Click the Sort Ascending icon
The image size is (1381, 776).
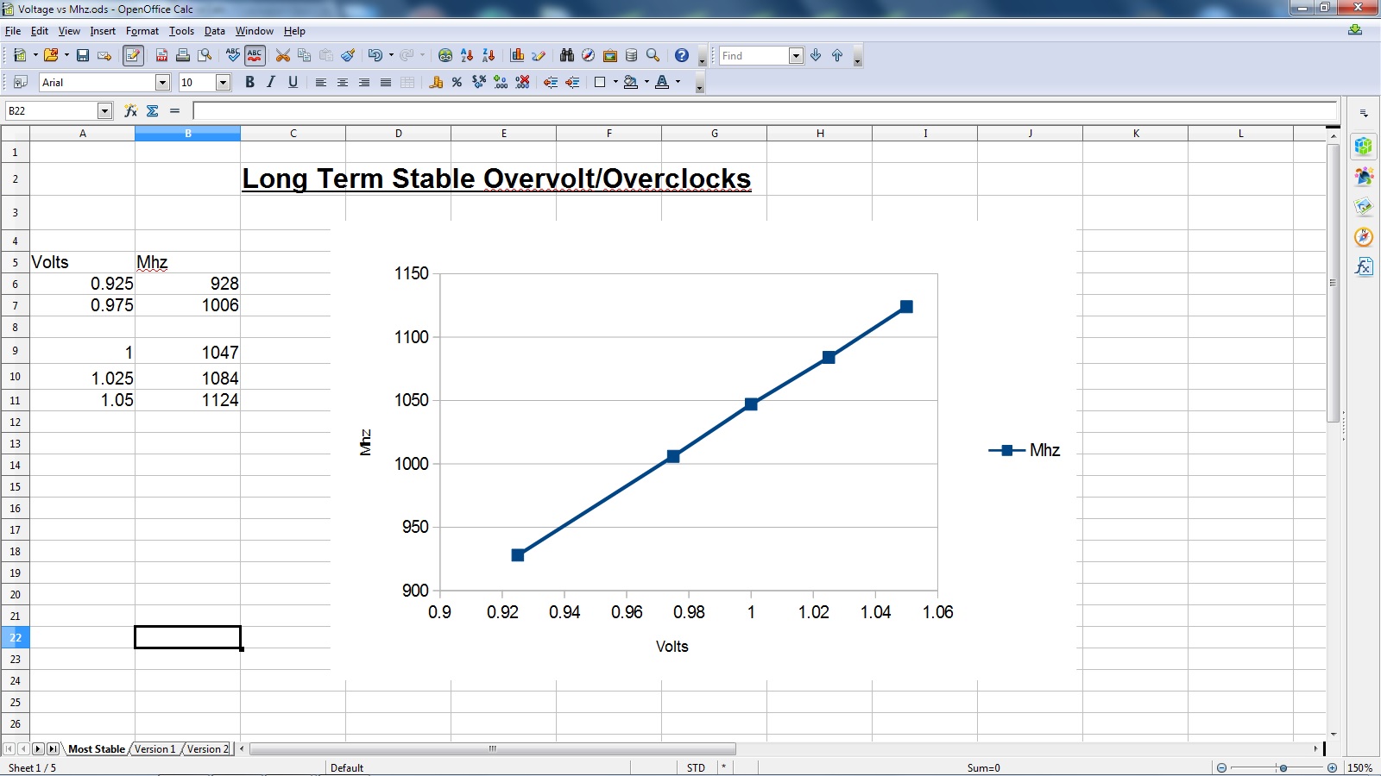tap(467, 55)
